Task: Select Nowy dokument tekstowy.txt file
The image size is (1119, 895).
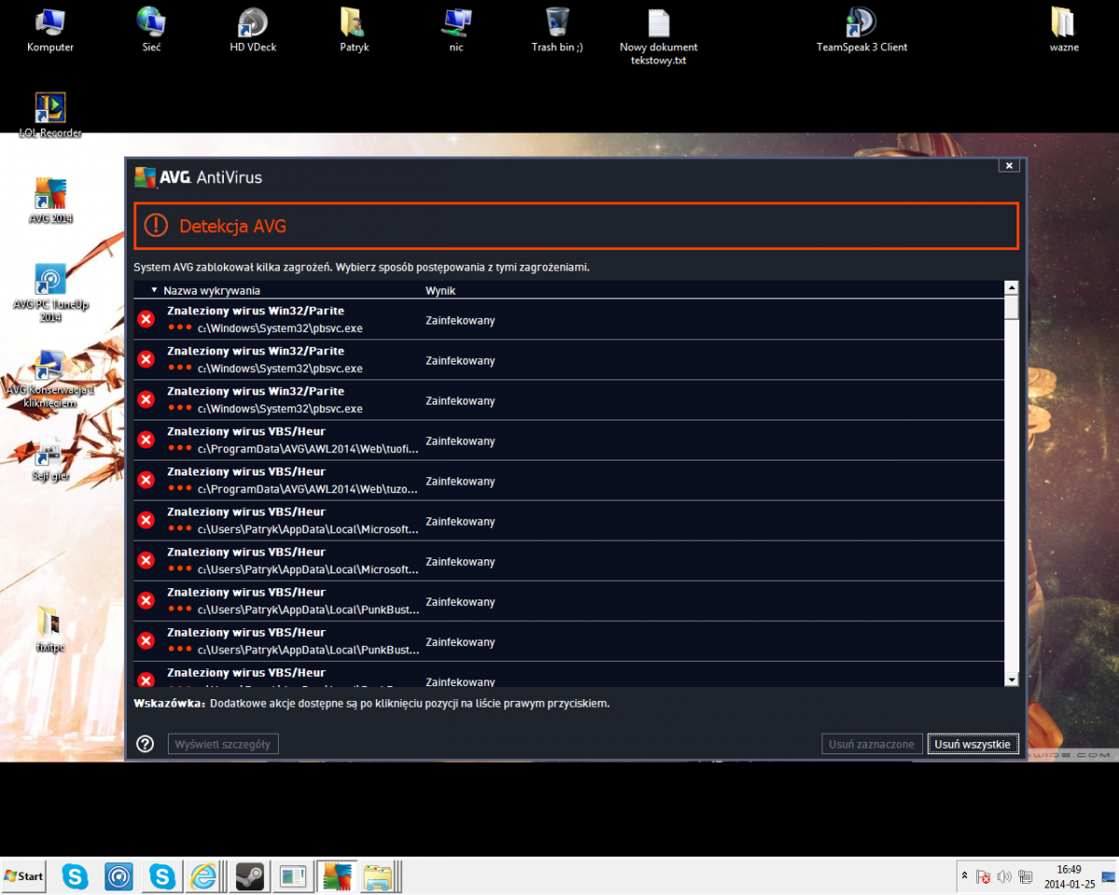Action: (x=658, y=35)
